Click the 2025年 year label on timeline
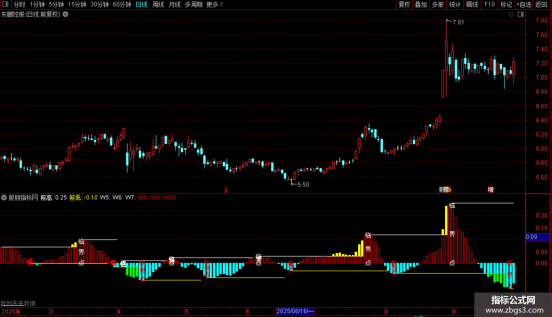This screenshot has height=317, width=552. pyautogui.click(x=11, y=311)
